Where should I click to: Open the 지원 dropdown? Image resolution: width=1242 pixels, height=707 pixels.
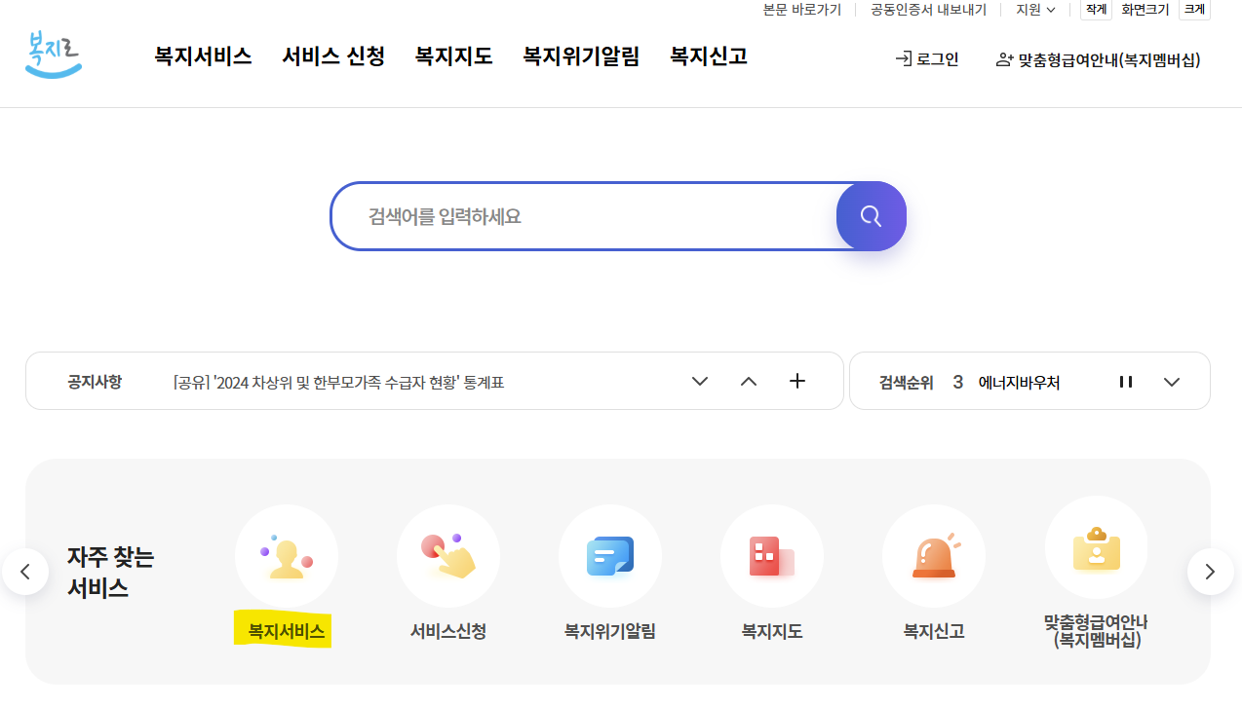coord(1035,10)
